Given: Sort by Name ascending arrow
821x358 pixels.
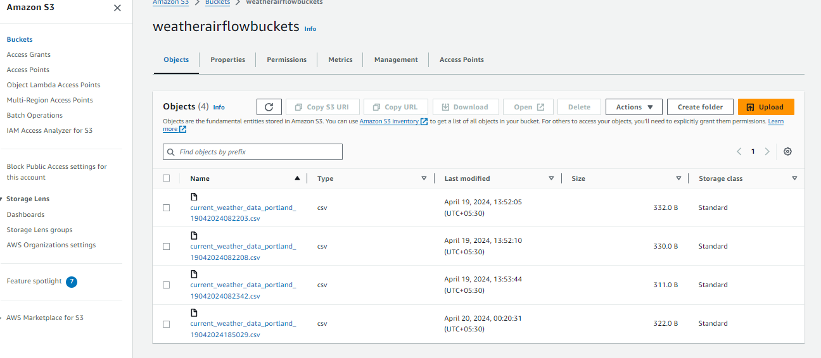Looking at the screenshot, I should [297, 178].
